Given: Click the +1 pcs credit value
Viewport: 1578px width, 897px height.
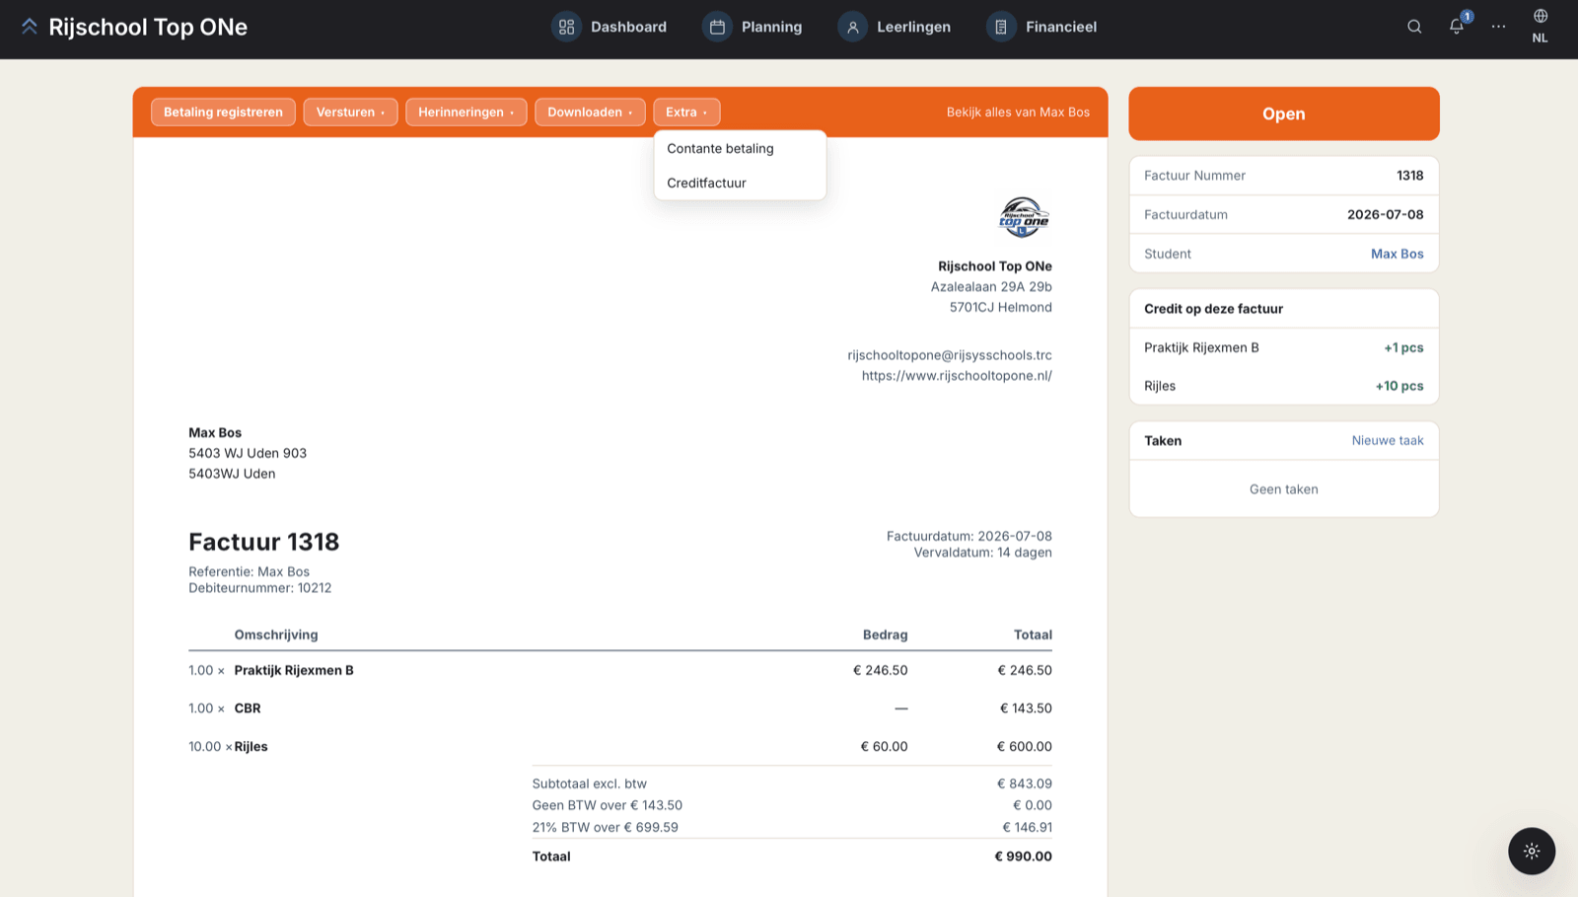Looking at the screenshot, I should [1403, 347].
